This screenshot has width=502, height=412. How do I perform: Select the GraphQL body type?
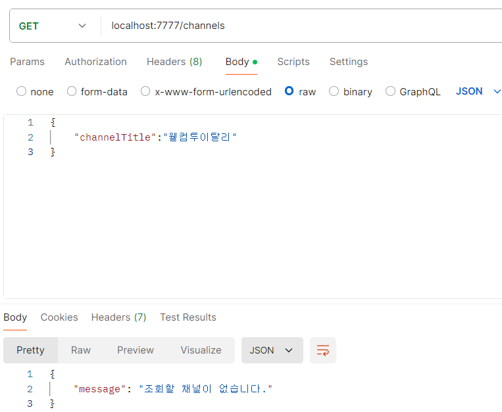click(x=413, y=92)
